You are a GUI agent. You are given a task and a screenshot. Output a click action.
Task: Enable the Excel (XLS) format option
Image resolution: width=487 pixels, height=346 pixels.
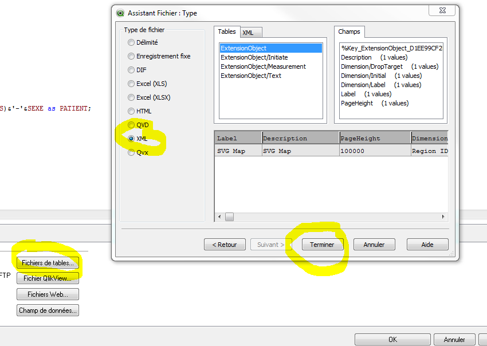[x=131, y=84]
